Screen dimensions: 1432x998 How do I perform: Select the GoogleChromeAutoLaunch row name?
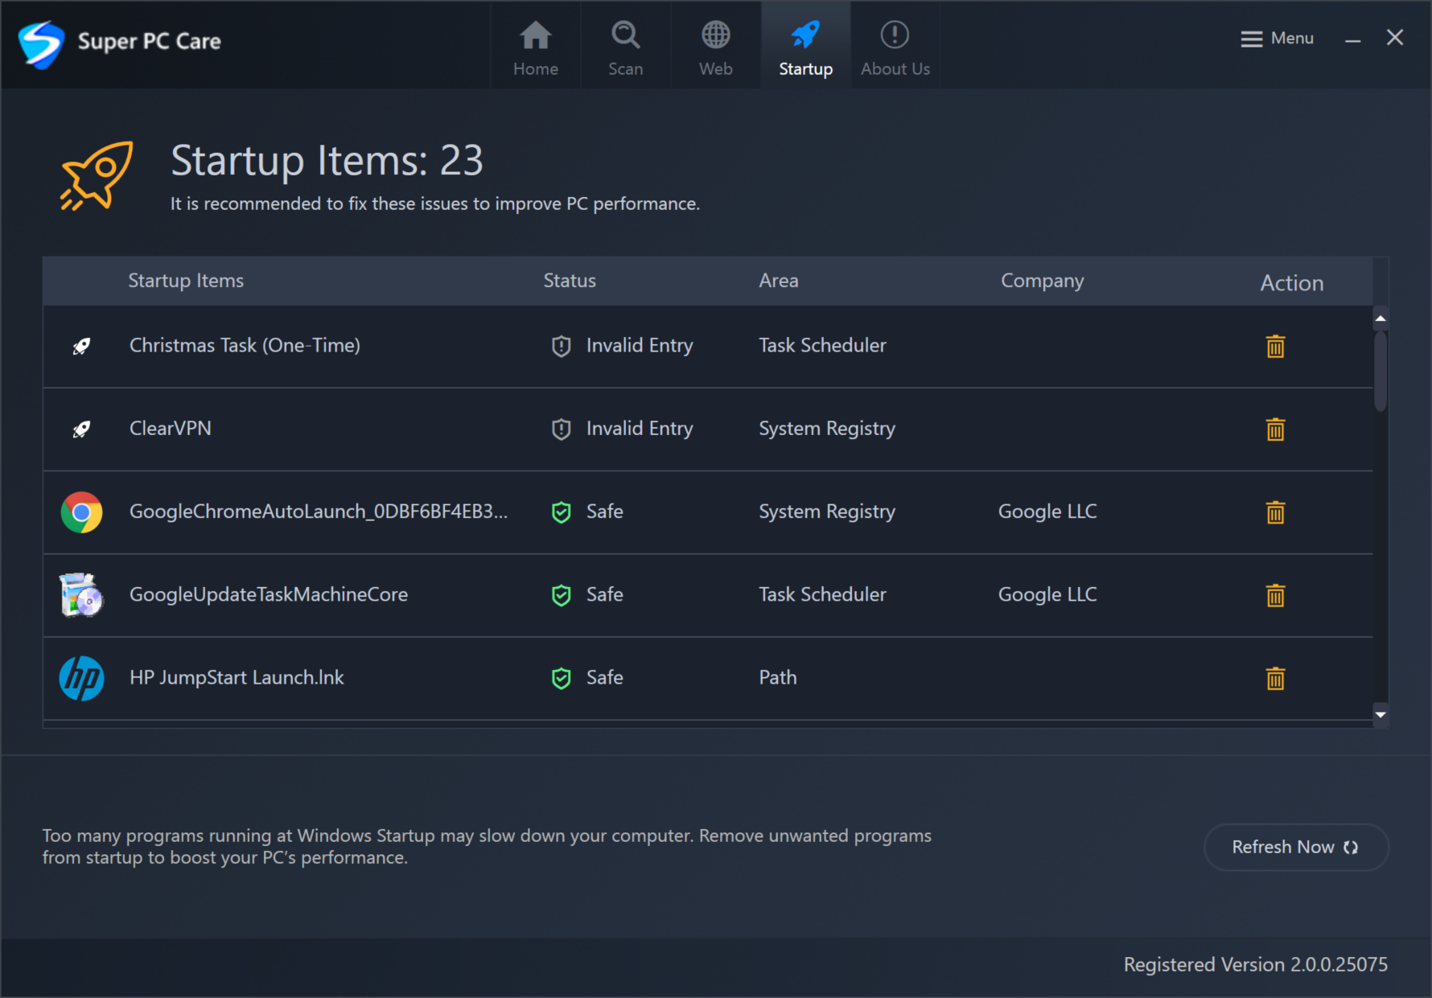(319, 511)
